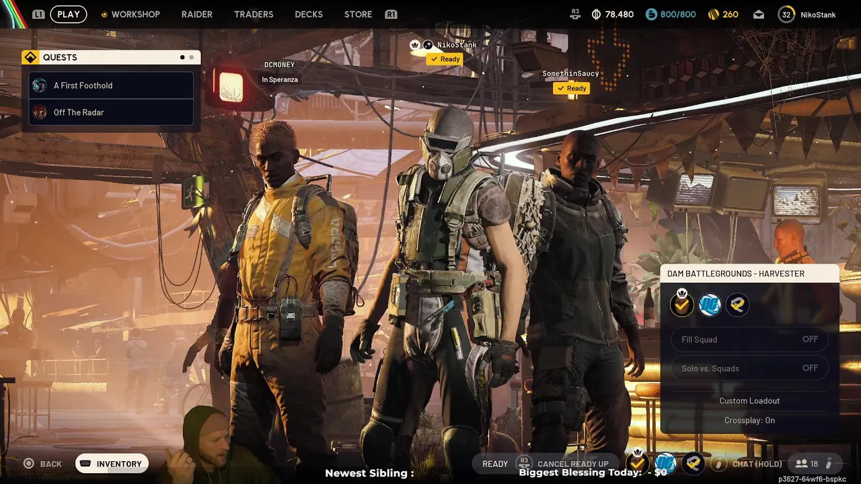Click CANCEL READY UP
The width and height of the screenshot is (861, 484).
[573, 464]
